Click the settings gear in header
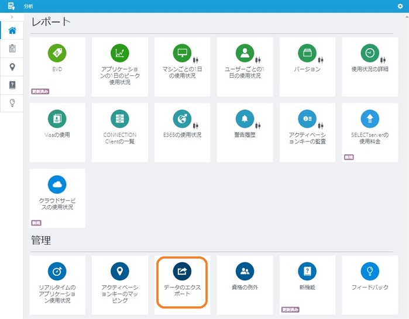 pyautogui.click(x=400, y=6)
